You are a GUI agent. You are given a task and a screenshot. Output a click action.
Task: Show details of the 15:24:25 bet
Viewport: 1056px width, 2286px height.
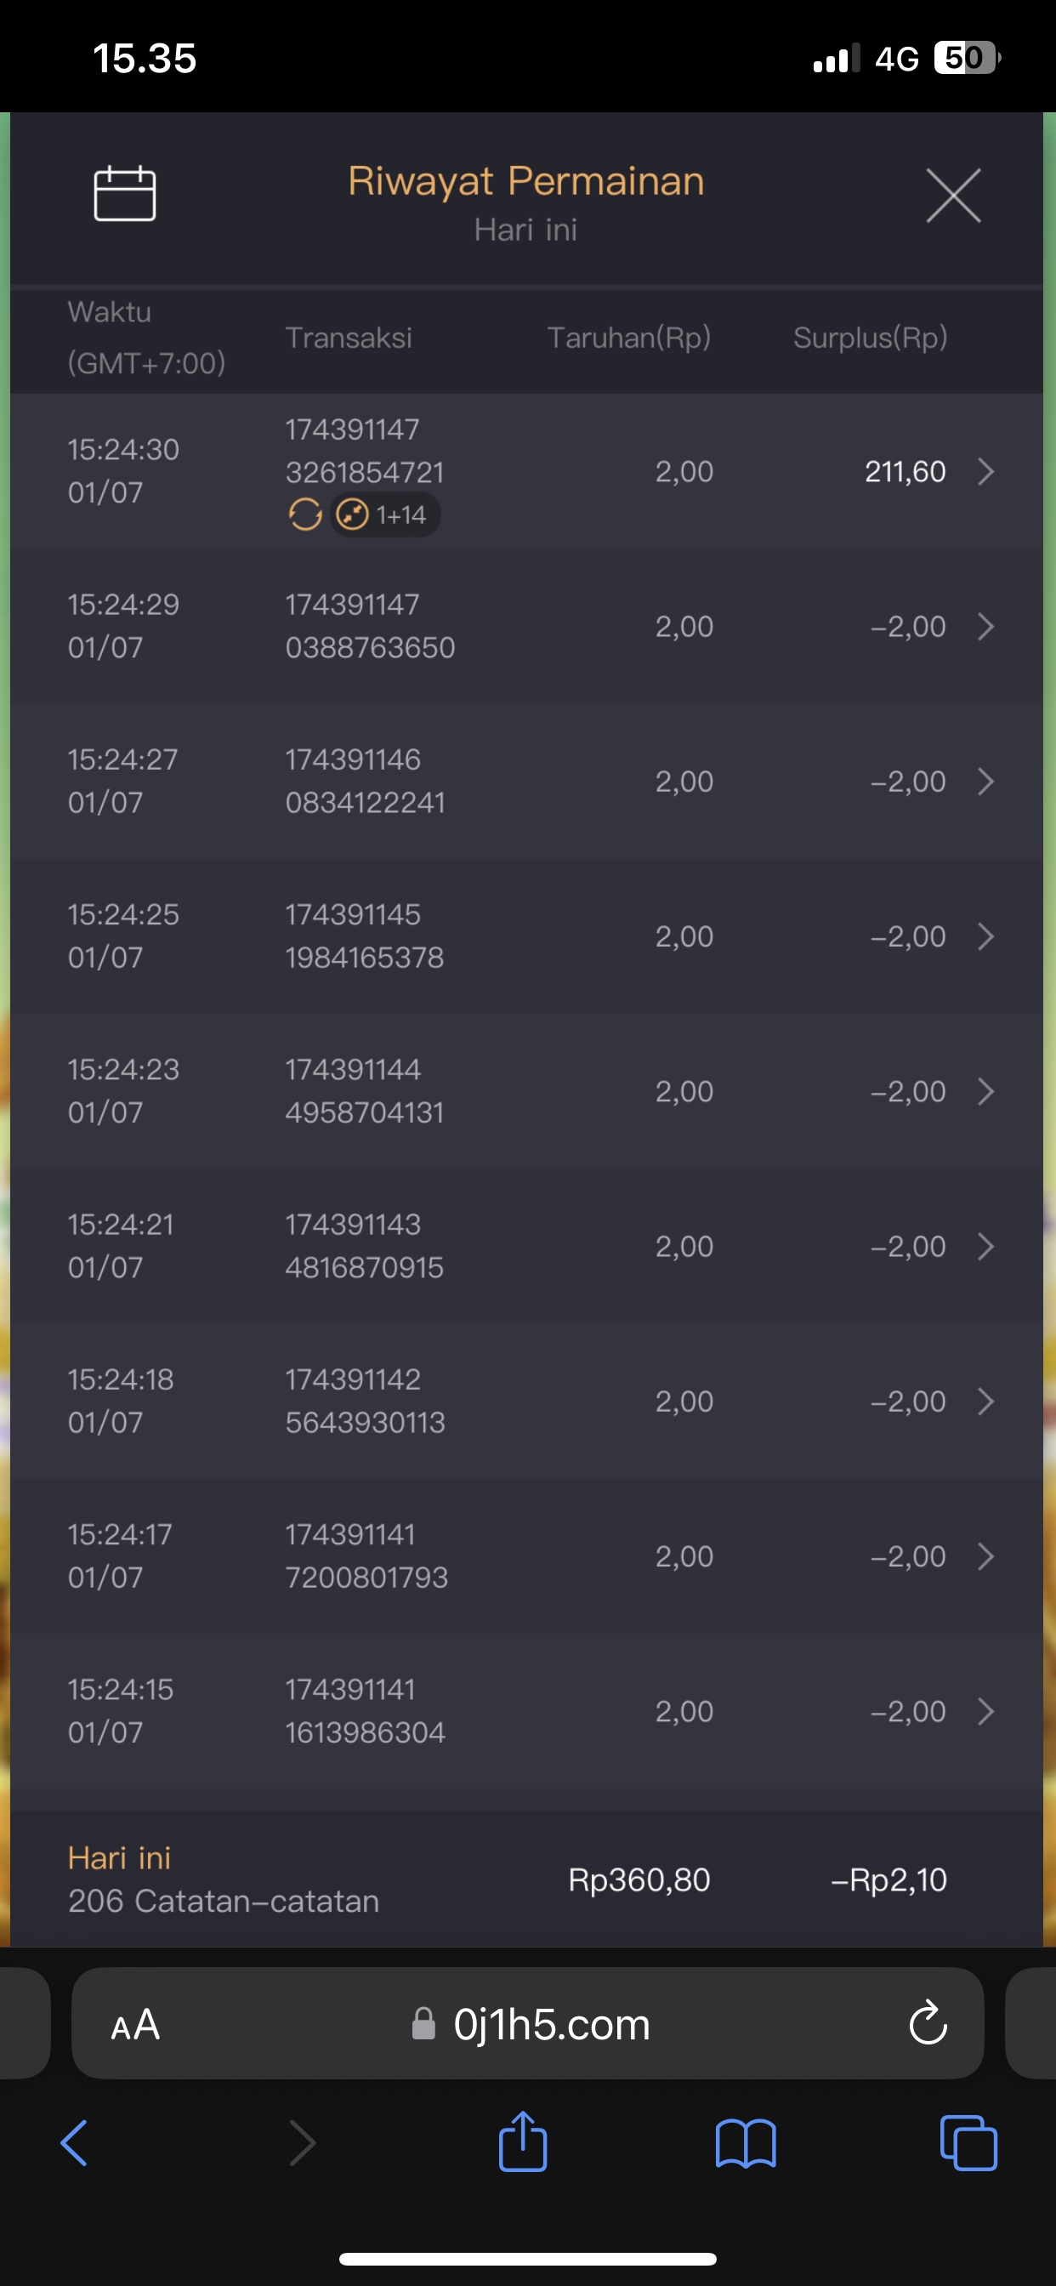click(x=985, y=936)
